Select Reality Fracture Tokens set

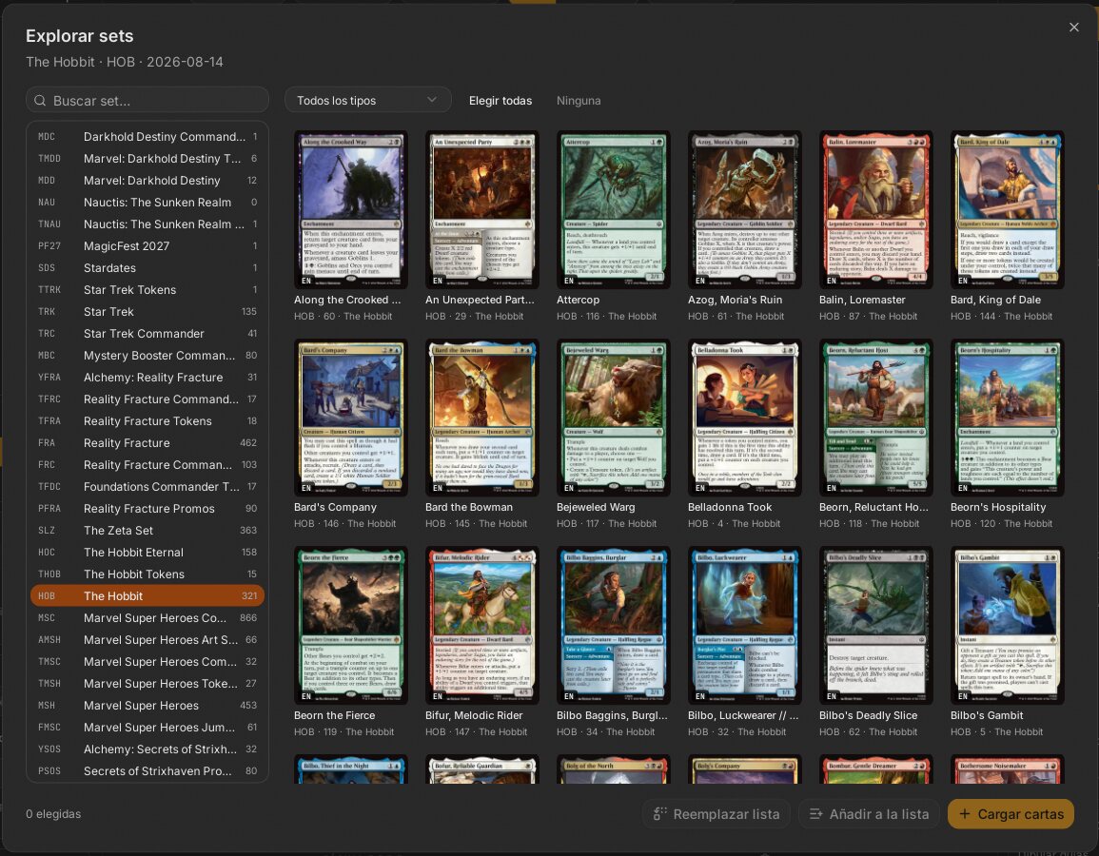point(147,421)
